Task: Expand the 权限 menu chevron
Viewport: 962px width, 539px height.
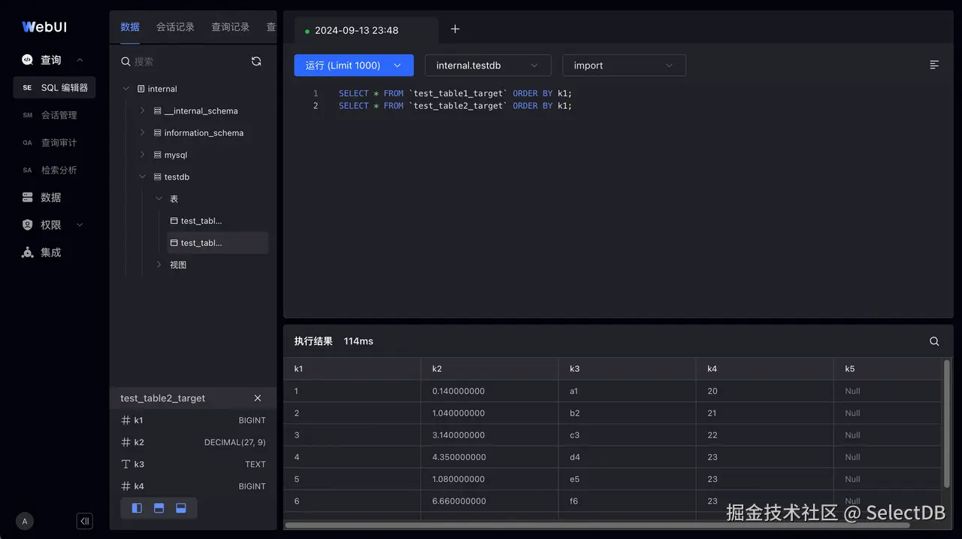Action: click(x=80, y=225)
